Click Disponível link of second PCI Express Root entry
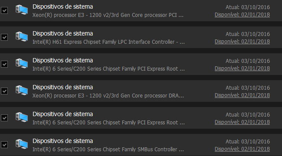Screen dimensions: 282x156 242,122
